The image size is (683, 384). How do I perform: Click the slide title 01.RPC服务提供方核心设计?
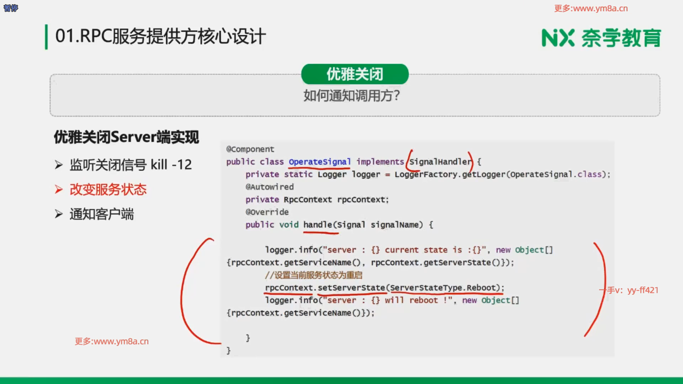click(x=160, y=36)
